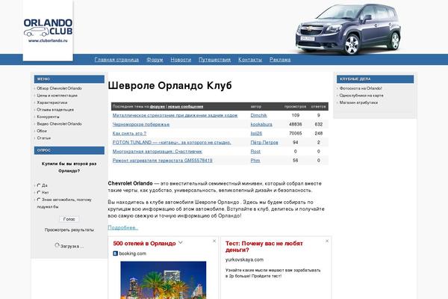Open 'Новости' in navigation bar
Screen dimensions: 448x299
(x=181, y=60)
